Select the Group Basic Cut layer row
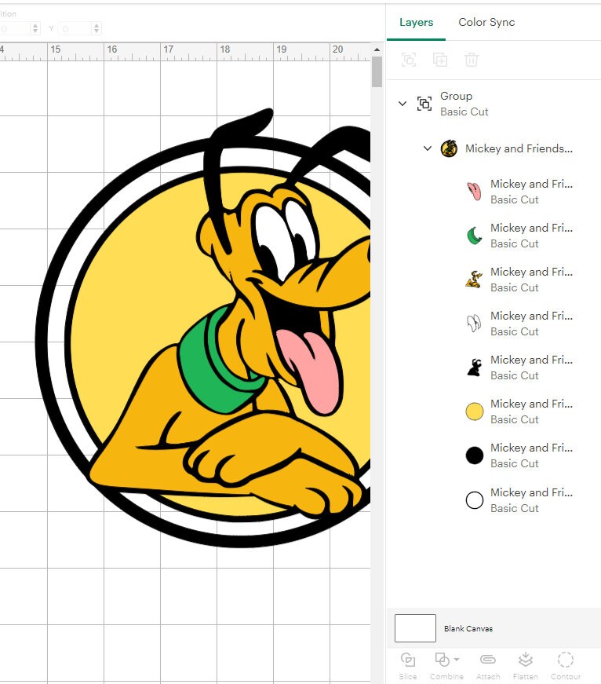Viewport: 601px width, 684px height. 494,104
